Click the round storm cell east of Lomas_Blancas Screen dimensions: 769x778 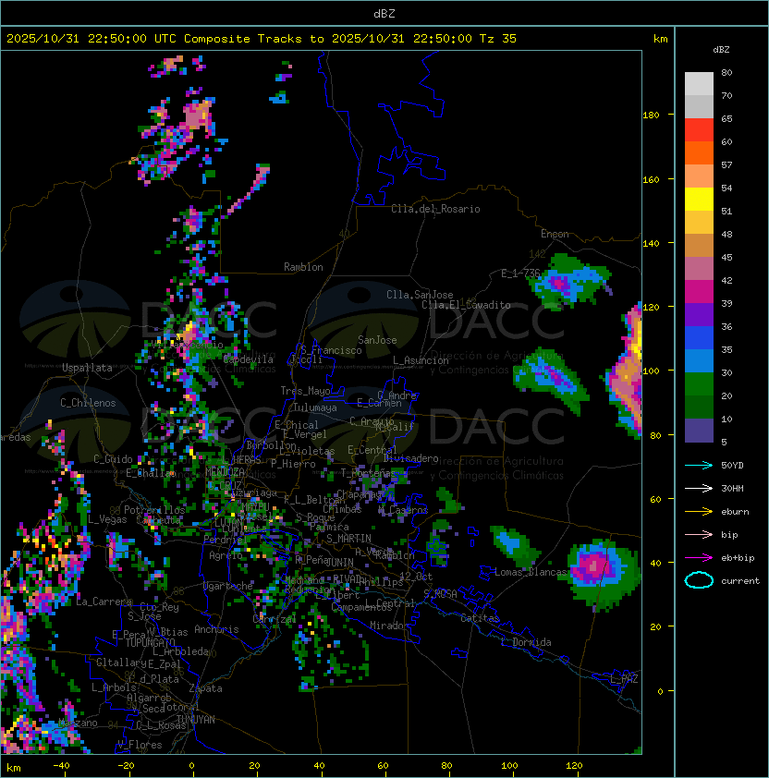(x=600, y=571)
